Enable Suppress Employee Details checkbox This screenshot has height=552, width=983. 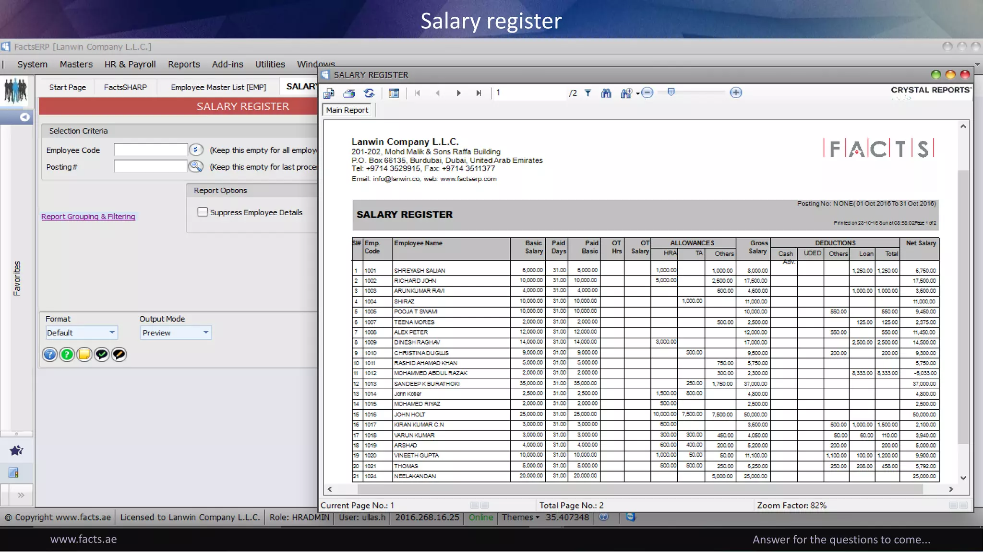[x=203, y=212]
